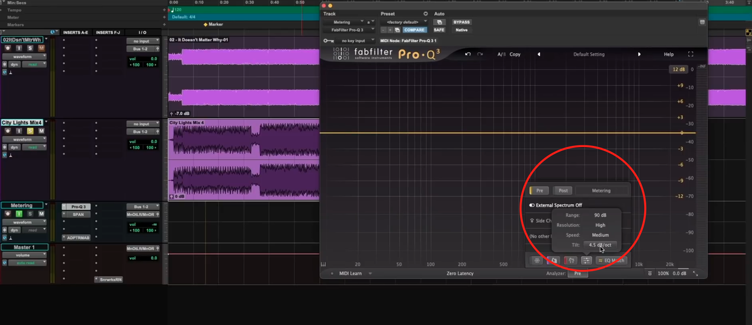Solo the City Lights Mix4 track

click(30, 131)
